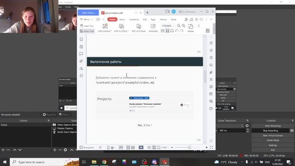
Task: Enter full screen from WPS status bar
Action: [211, 148]
